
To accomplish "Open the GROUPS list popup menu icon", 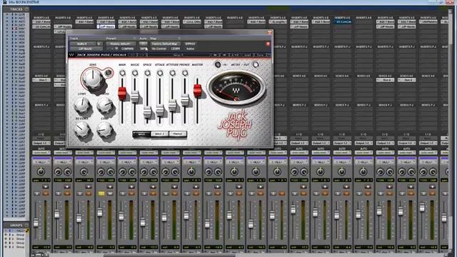I will point(26,226).
